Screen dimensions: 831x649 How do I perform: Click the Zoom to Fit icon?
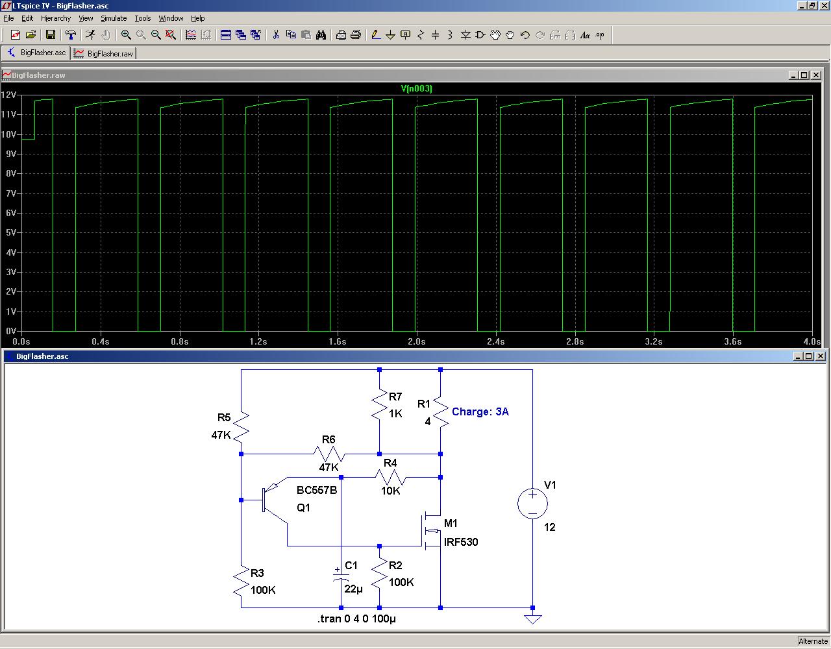point(171,35)
